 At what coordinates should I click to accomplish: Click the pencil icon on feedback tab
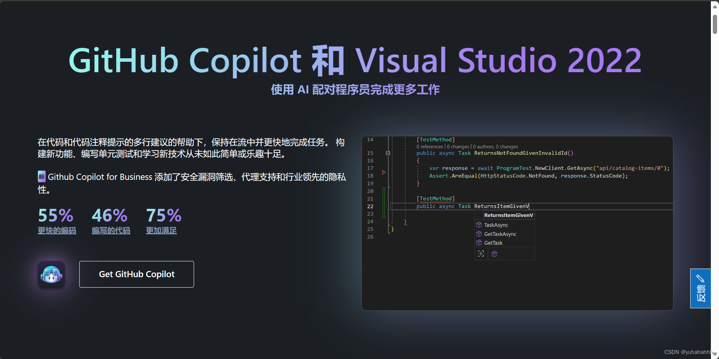(x=700, y=278)
